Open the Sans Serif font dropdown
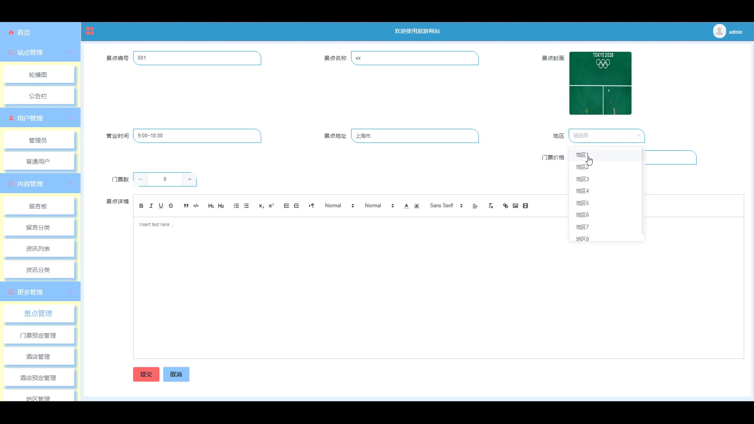The width and height of the screenshot is (754, 424). [447, 206]
